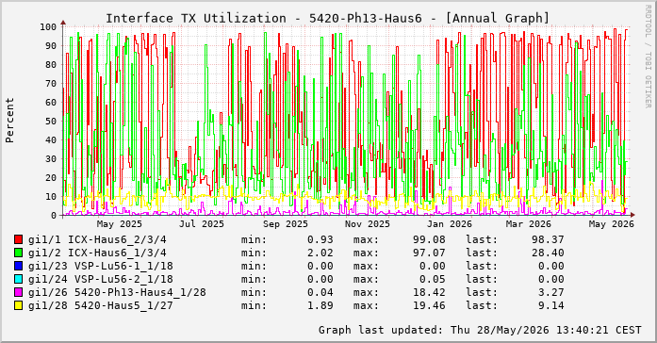Screen dimensions: 657x343
Task: Click the Graph last updated timestamp
Action: tap(480, 330)
